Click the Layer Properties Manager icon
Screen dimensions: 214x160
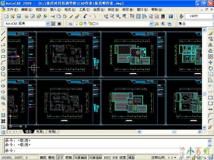(70, 24)
